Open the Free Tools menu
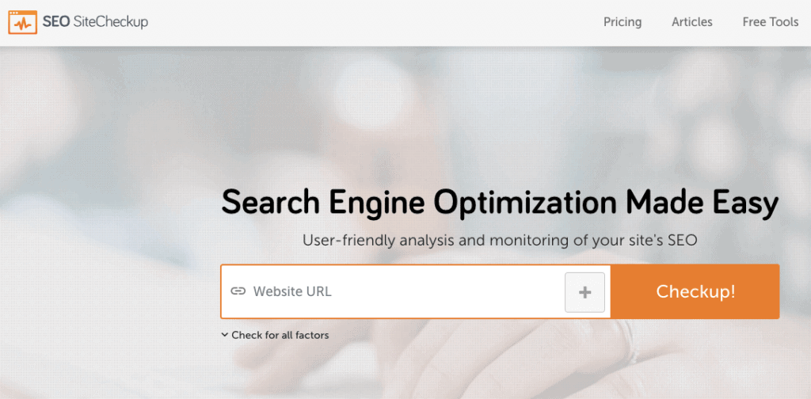811x399 pixels. [x=770, y=22]
